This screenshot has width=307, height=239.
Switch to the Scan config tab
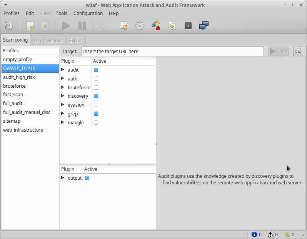(x=15, y=40)
